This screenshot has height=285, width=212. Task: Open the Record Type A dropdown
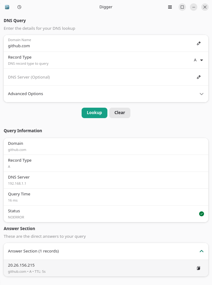click(x=199, y=60)
